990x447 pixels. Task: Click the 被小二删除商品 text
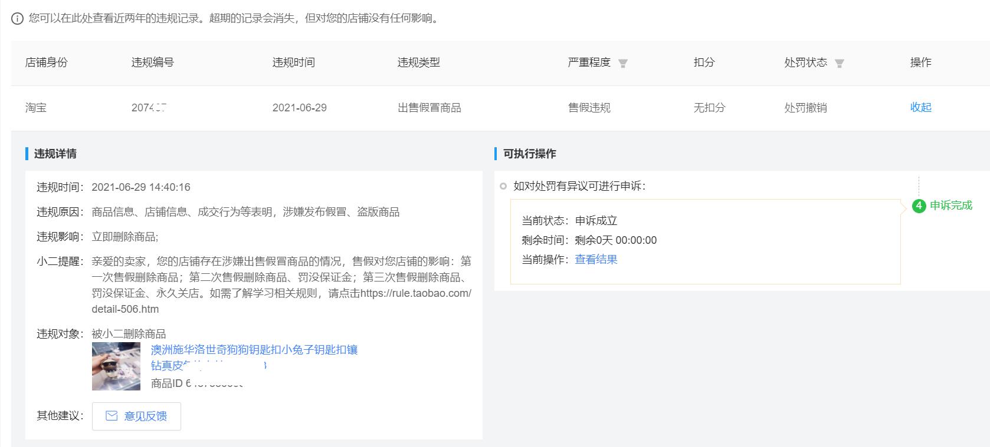coord(129,334)
